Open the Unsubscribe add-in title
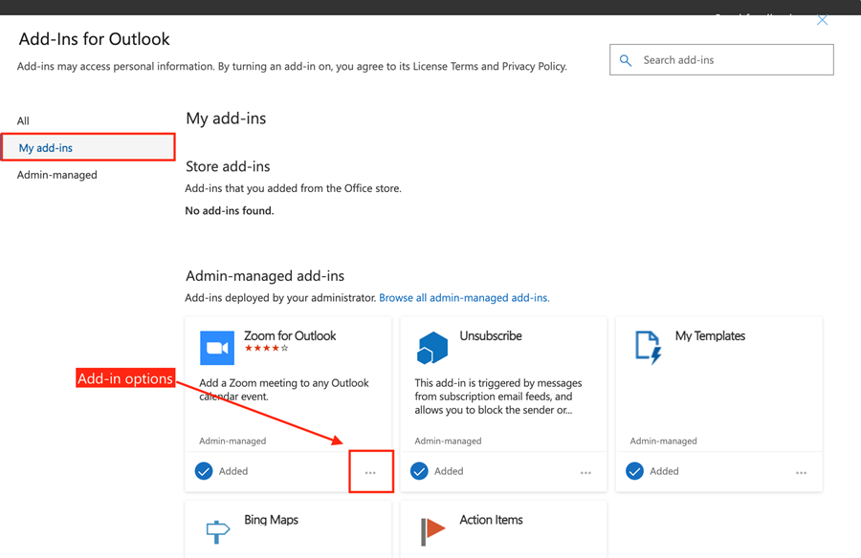The height and width of the screenshot is (558, 861). [x=491, y=335]
